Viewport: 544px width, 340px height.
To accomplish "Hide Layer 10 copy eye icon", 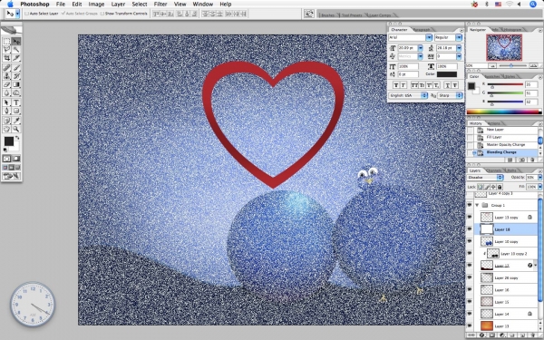I will pyautogui.click(x=470, y=241).
